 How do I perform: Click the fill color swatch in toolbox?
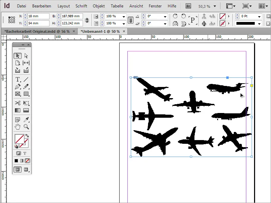tap(19, 138)
